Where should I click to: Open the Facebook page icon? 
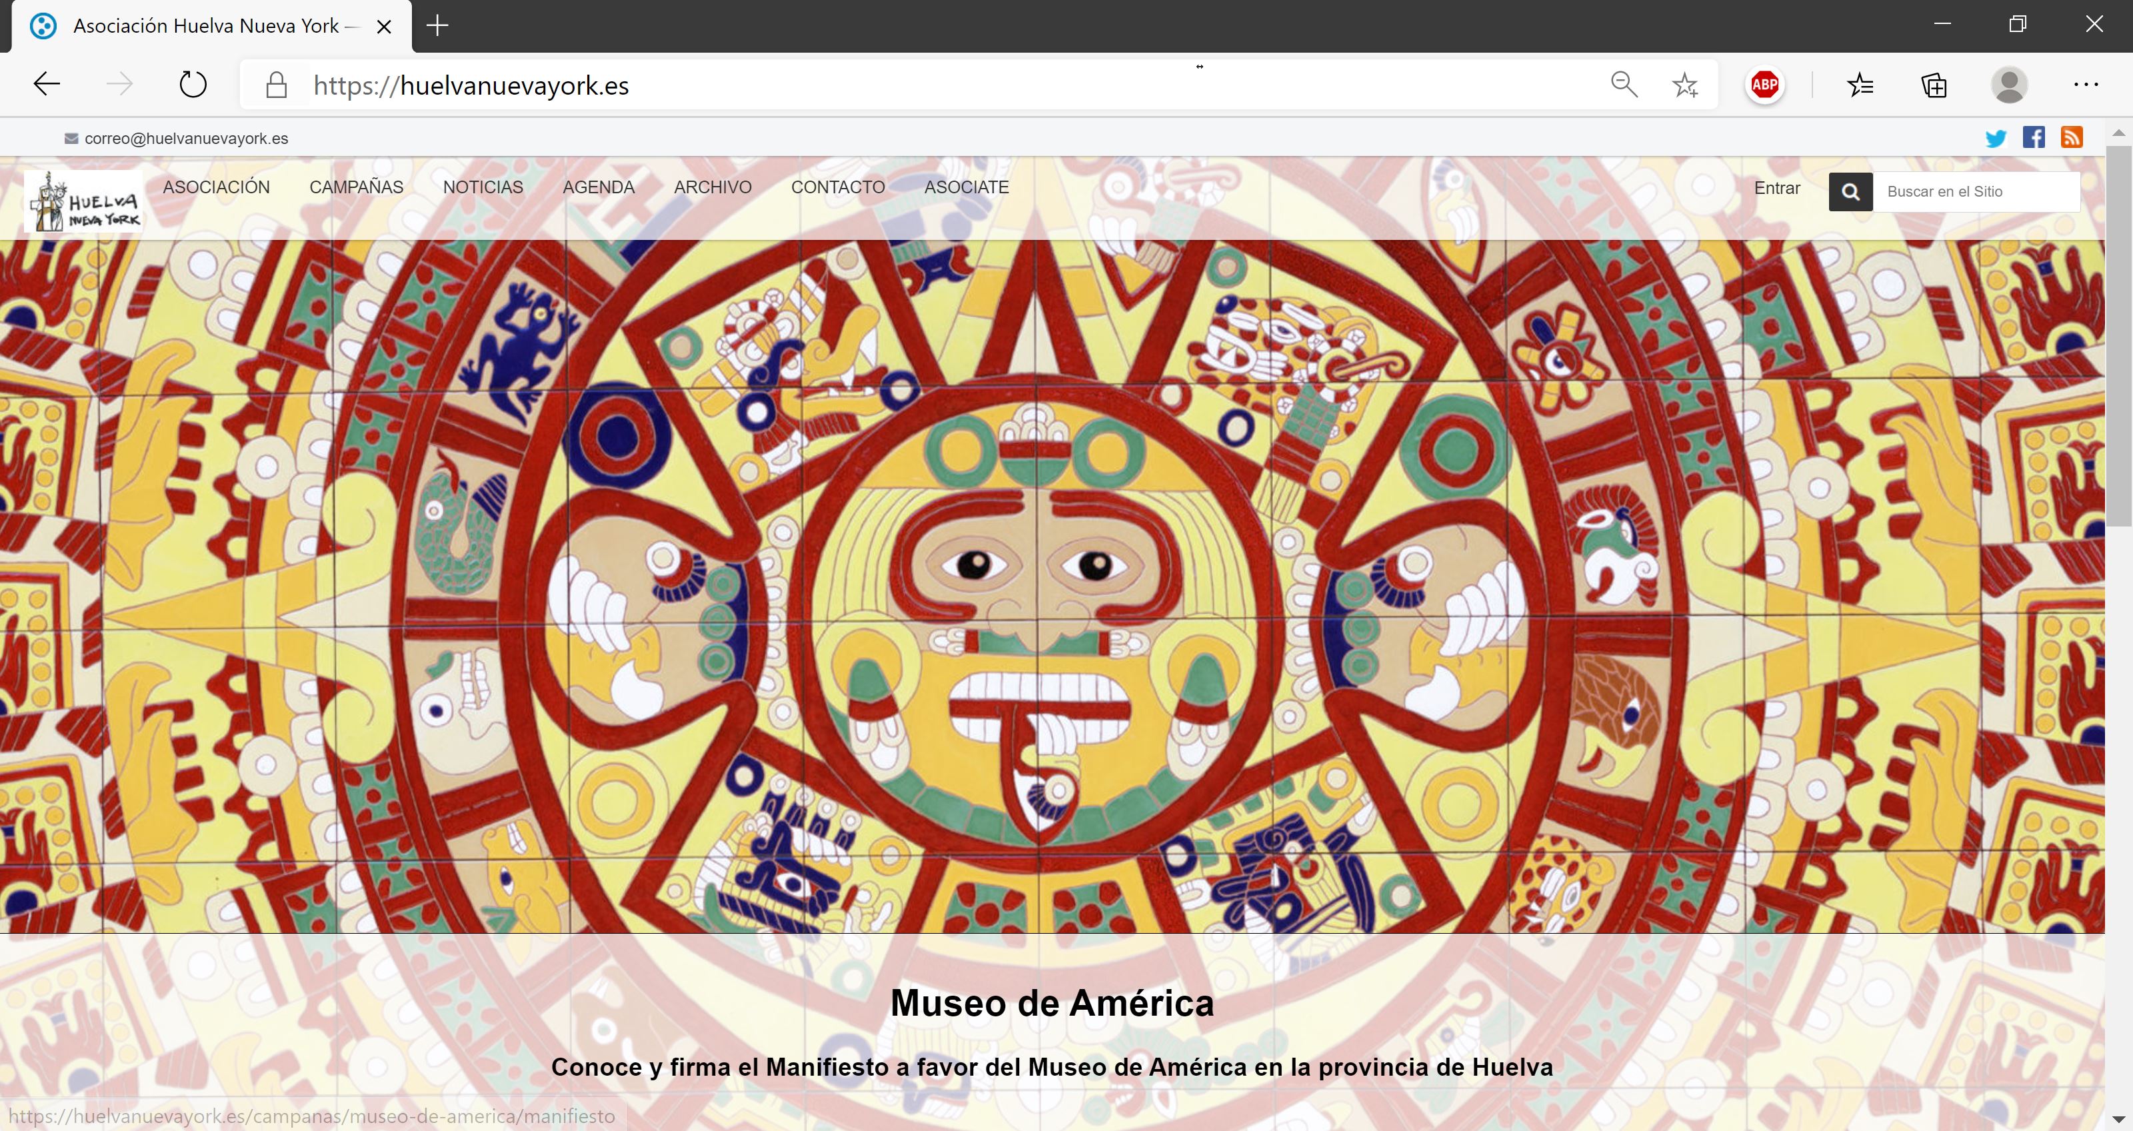pos(2034,137)
